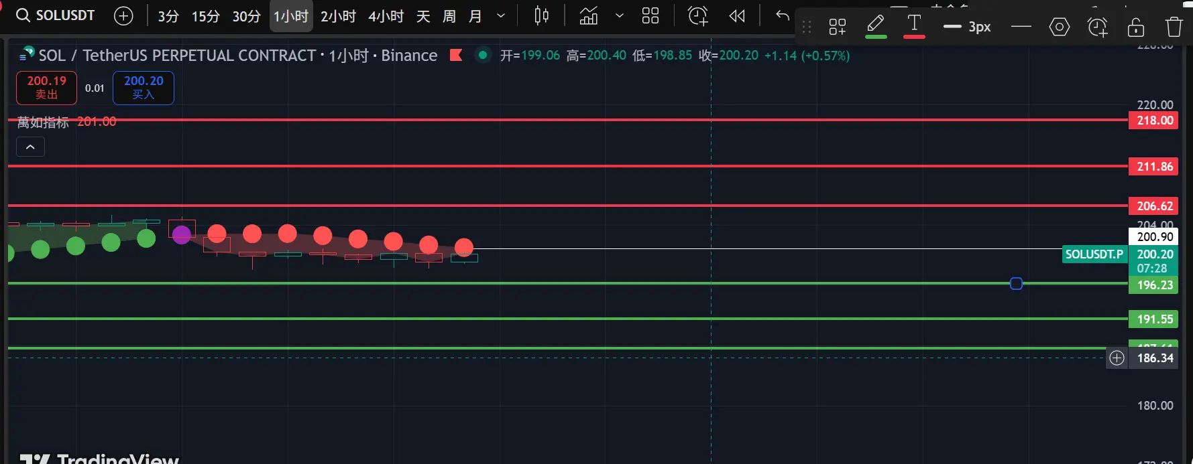This screenshot has height=464, width=1193.
Task: Choose the 周 weekly interval
Action: [449, 15]
